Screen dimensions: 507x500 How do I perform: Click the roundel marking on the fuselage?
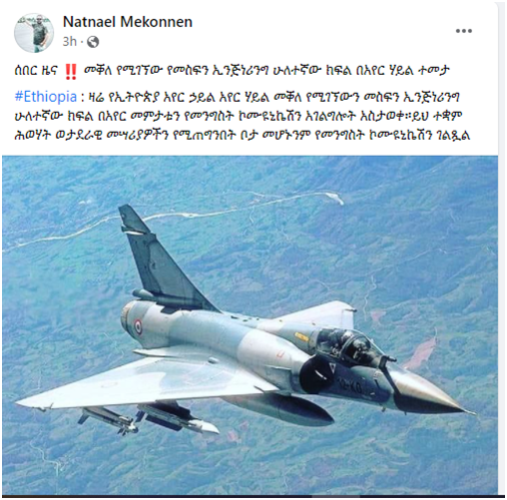pyautogui.click(x=138, y=326)
